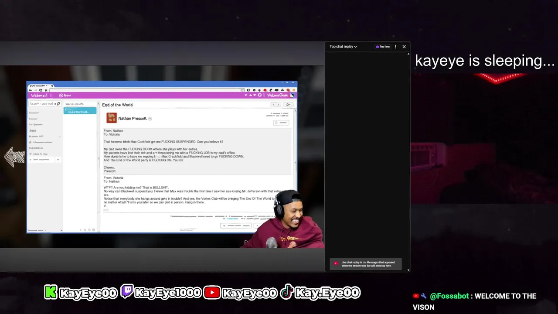Click the browser address bar

pyautogui.click(x=147, y=90)
